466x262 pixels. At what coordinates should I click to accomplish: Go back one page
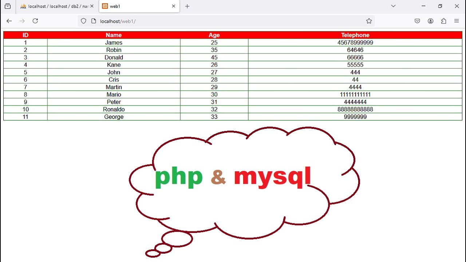click(x=9, y=21)
